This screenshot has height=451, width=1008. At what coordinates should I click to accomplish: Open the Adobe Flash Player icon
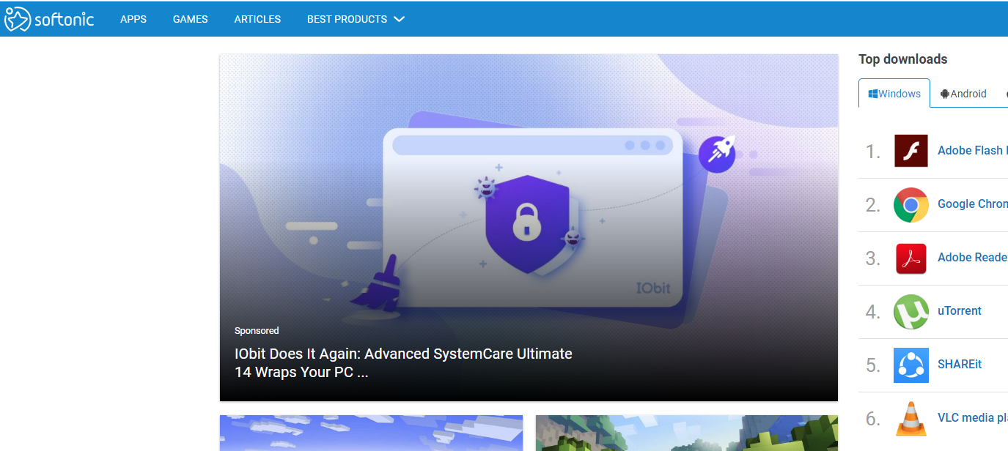click(910, 151)
